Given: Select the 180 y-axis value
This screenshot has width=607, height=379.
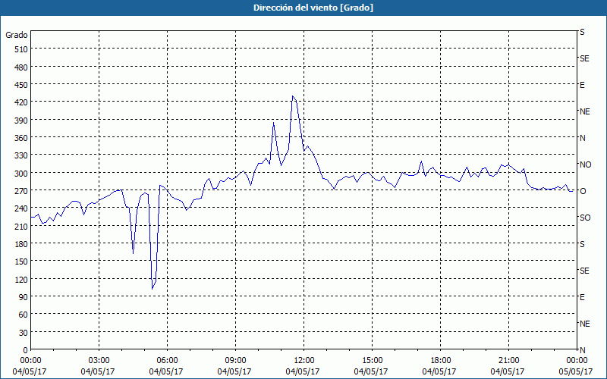Looking at the screenshot, I should pyautogui.click(x=21, y=244).
